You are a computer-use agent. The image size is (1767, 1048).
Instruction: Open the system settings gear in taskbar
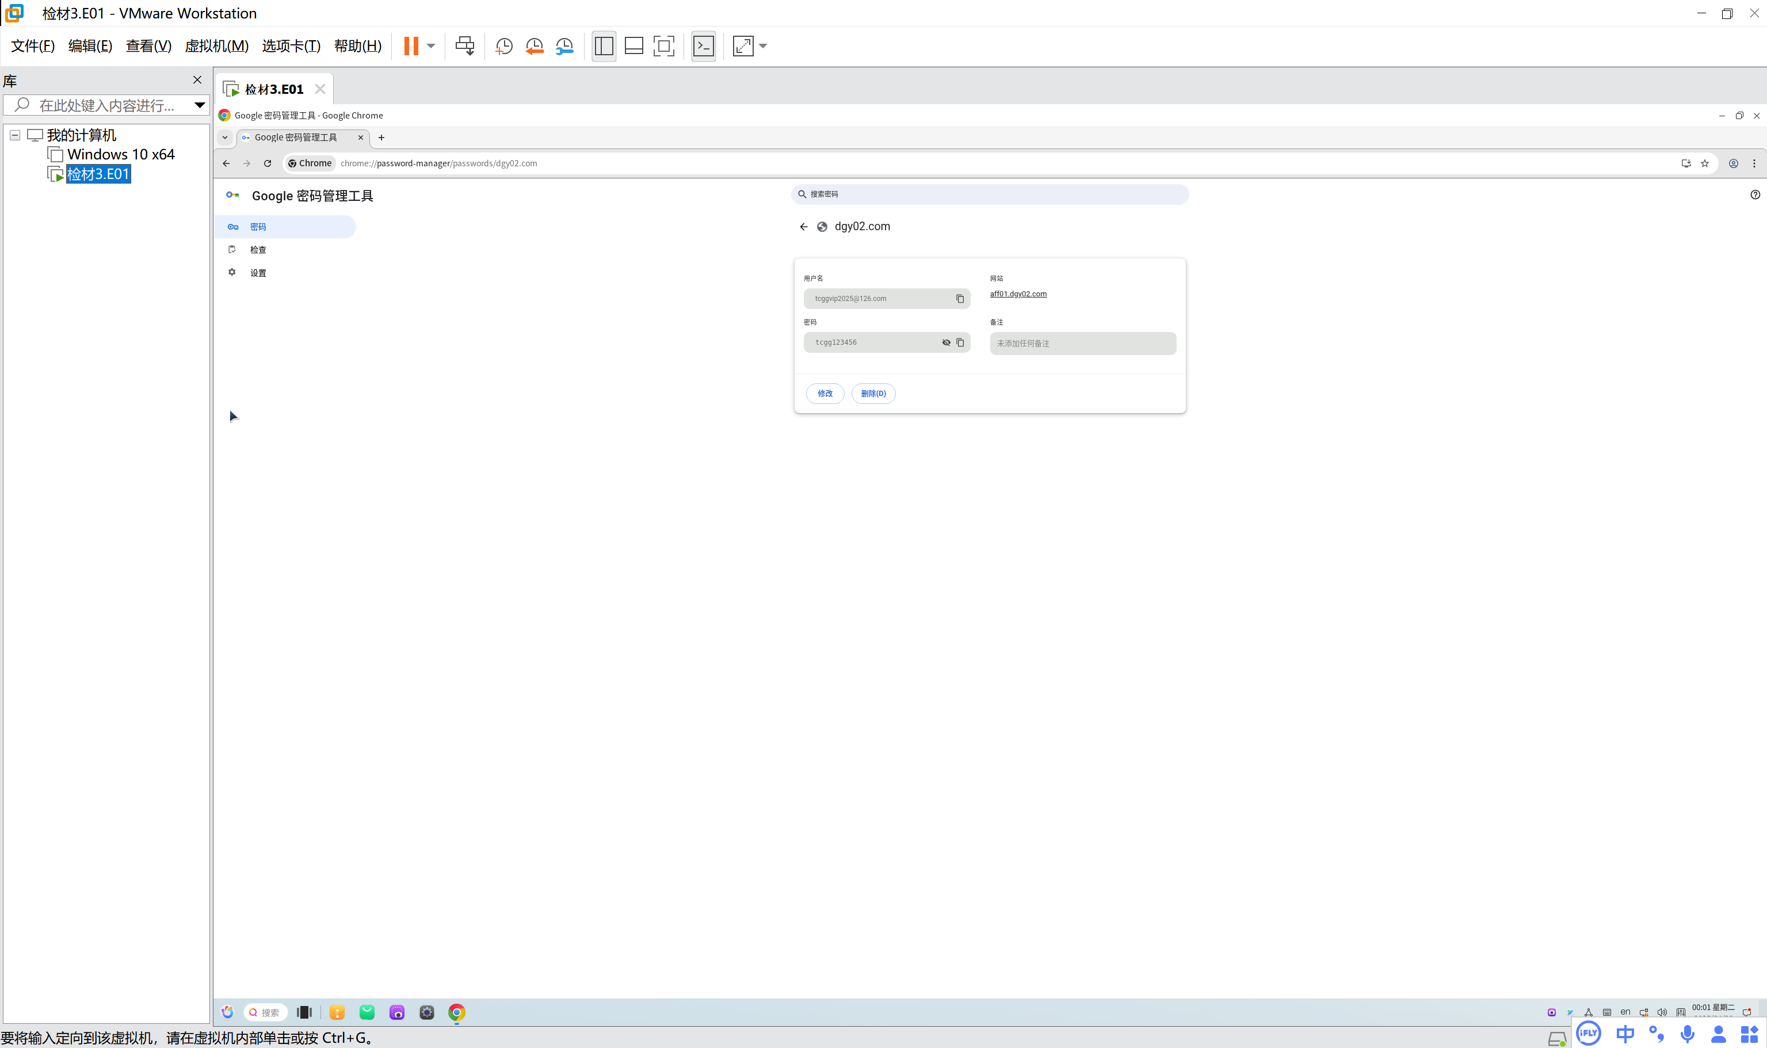[427, 1012]
